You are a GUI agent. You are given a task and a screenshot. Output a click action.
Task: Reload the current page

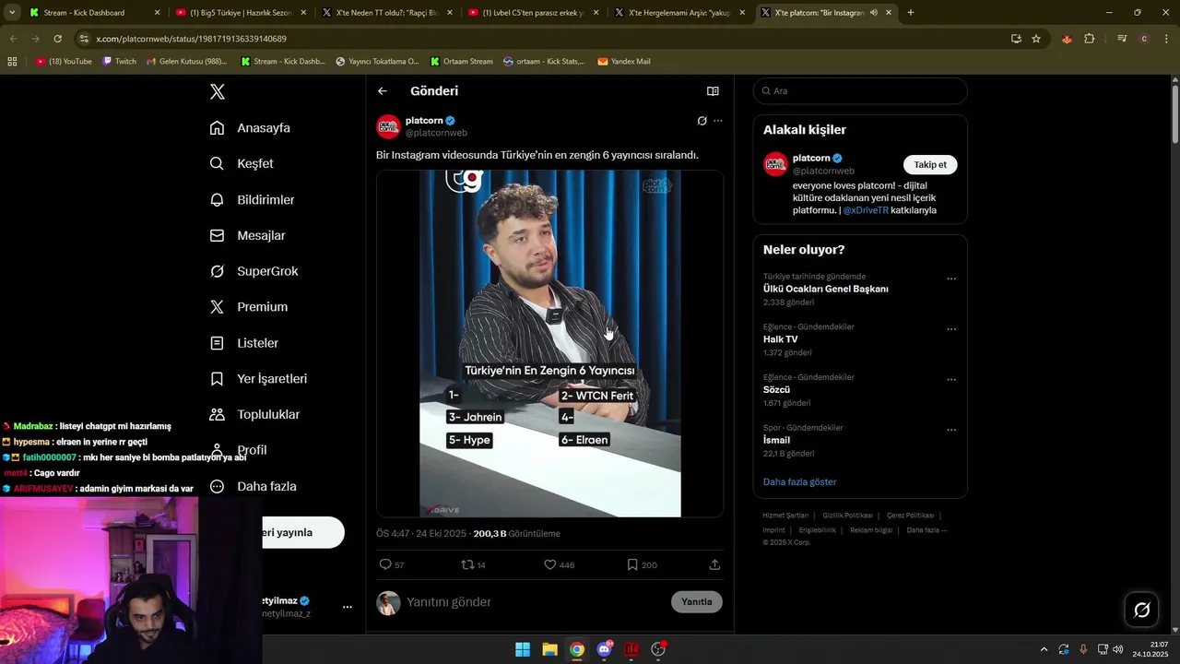point(57,39)
